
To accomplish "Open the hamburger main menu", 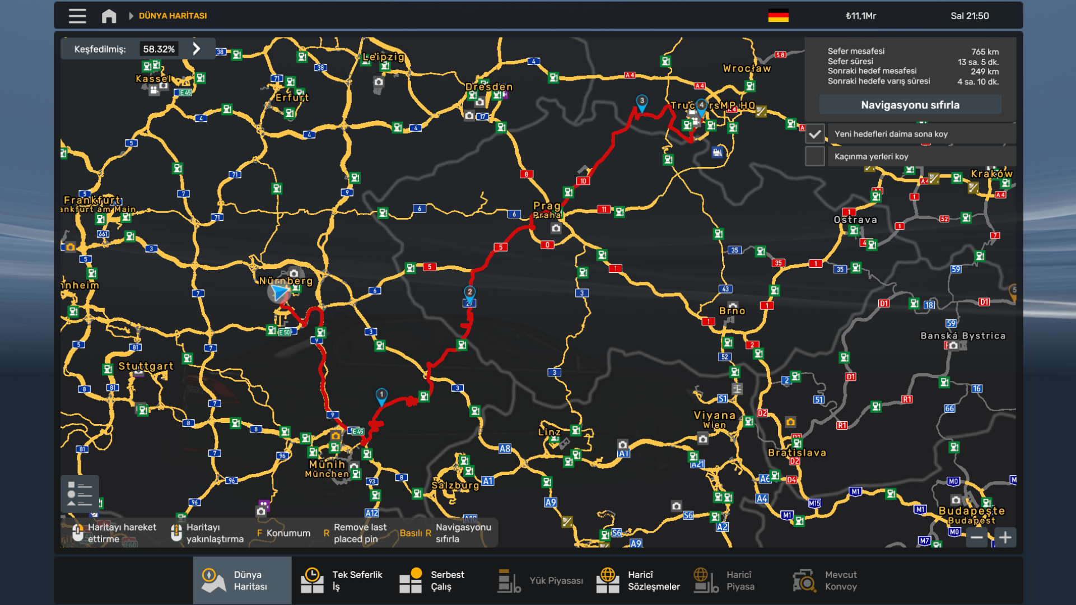I will pyautogui.click(x=77, y=16).
